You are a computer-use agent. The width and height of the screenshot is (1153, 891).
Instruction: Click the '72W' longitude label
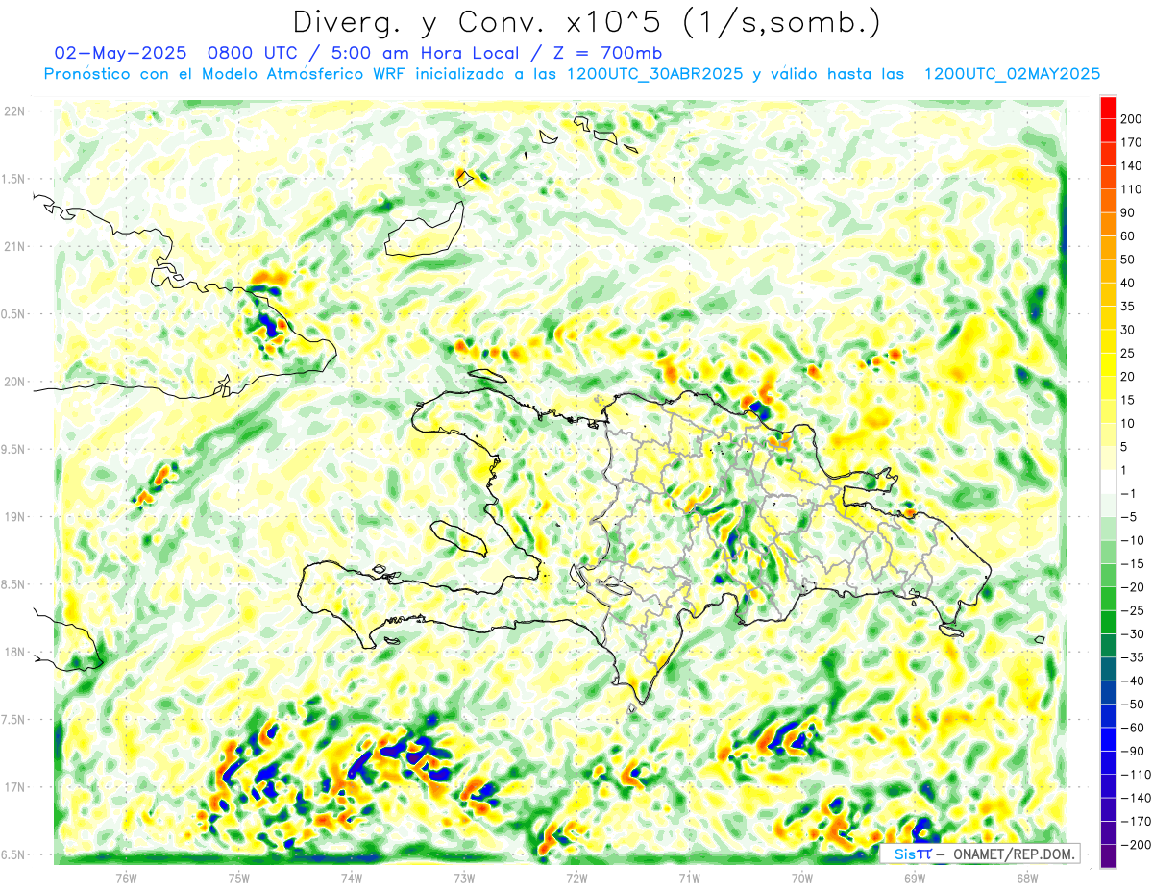pos(576,878)
